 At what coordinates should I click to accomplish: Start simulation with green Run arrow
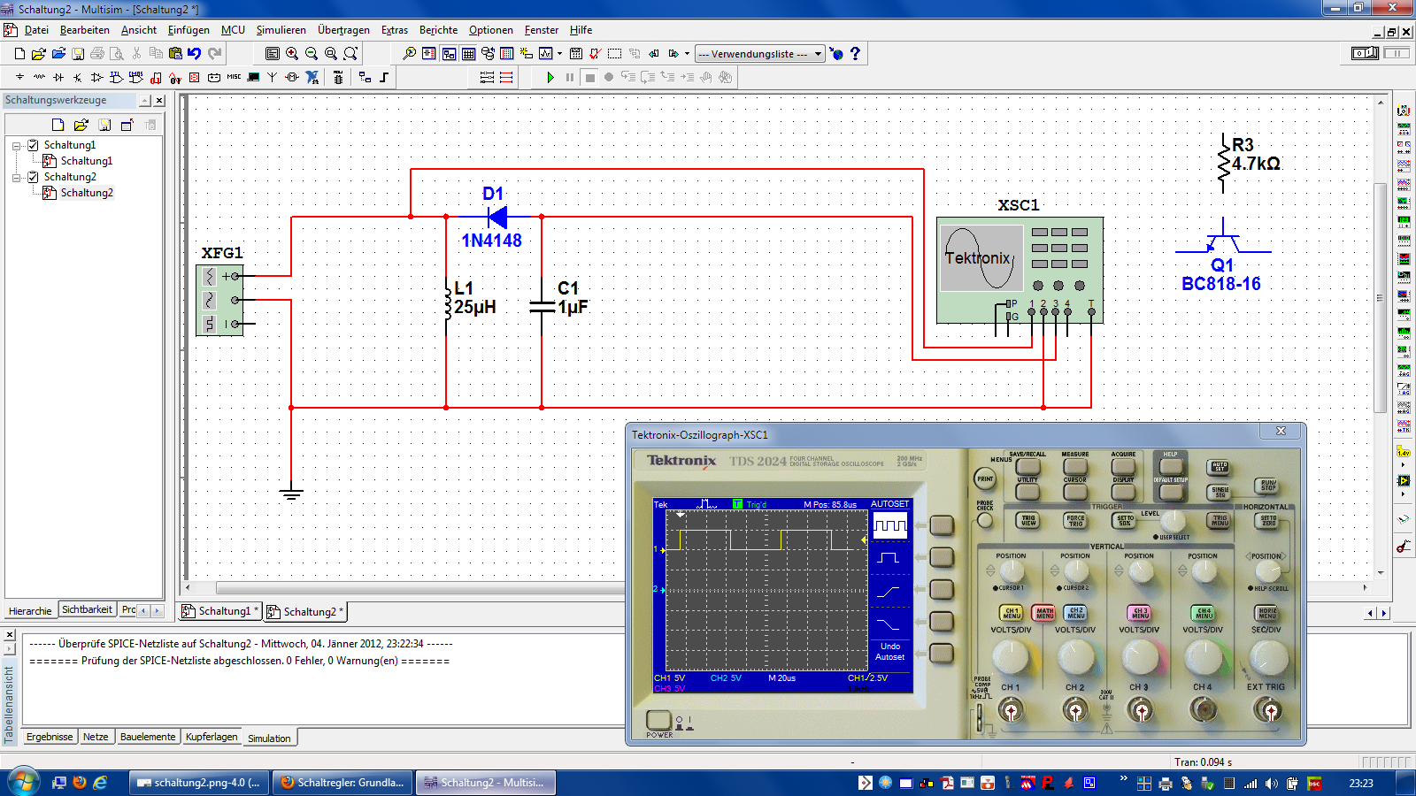click(x=550, y=78)
